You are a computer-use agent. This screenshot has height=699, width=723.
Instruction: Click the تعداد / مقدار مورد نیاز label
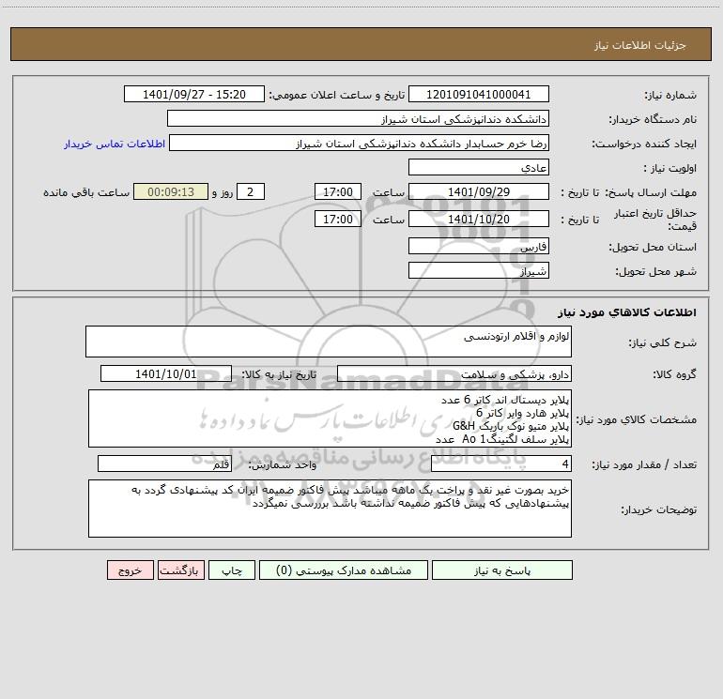[644, 464]
